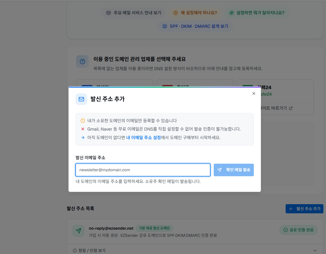Click the envelope icon in dialog header

pos(81,99)
